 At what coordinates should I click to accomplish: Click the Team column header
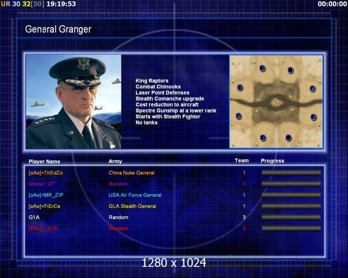pyautogui.click(x=242, y=160)
